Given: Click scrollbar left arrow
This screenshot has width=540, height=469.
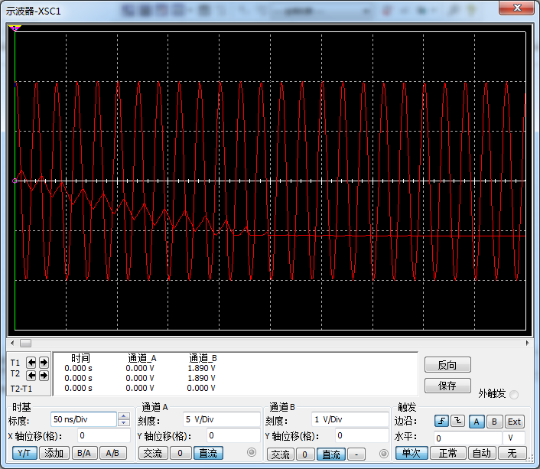Looking at the screenshot, I should 12,344.
